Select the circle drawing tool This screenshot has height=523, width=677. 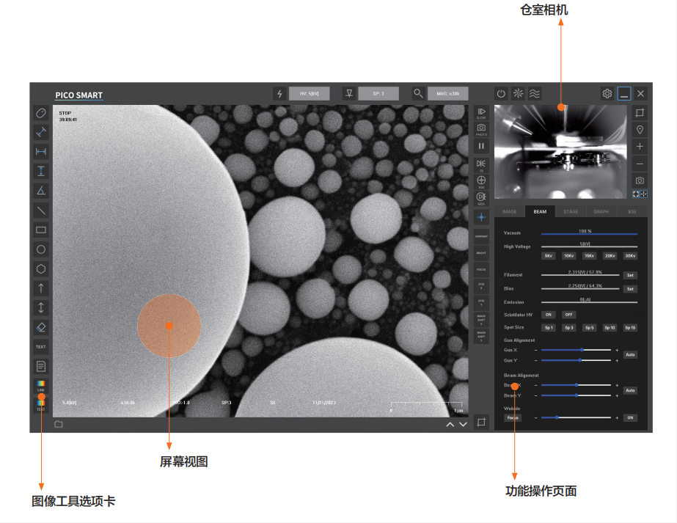tap(41, 249)
